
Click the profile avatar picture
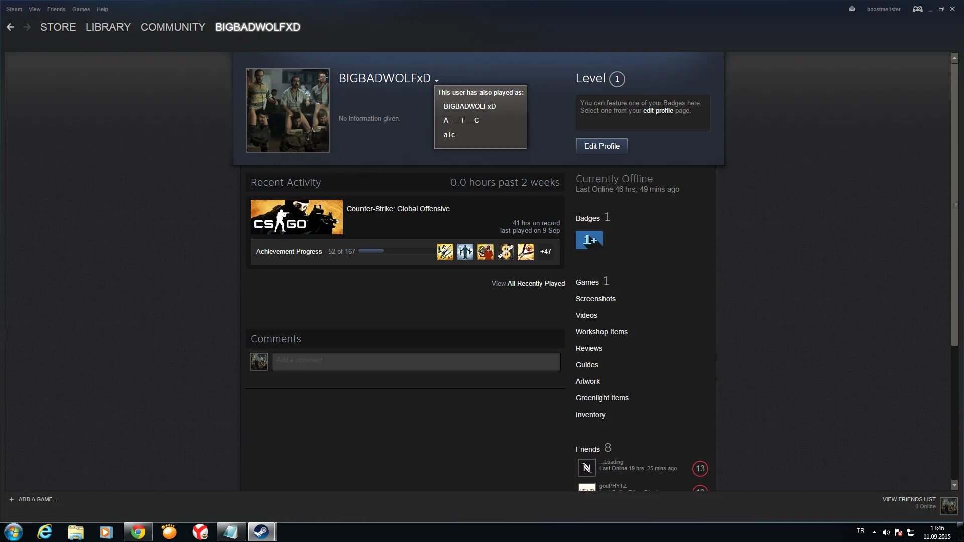288,110
